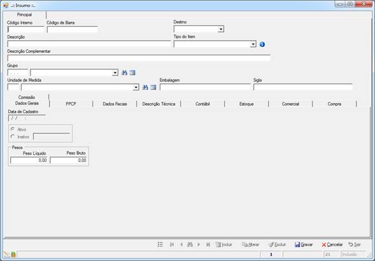
Task: Click the Sigla field
Action: (x=303, y=87)
